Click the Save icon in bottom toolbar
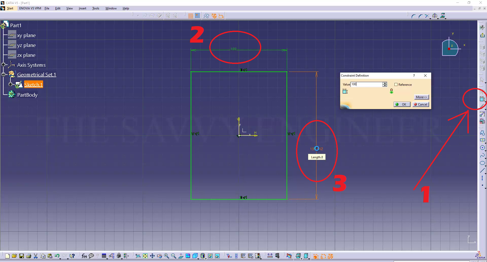This screenshot has height=262, width=487. pyautogui.click(x=22, y=256)
